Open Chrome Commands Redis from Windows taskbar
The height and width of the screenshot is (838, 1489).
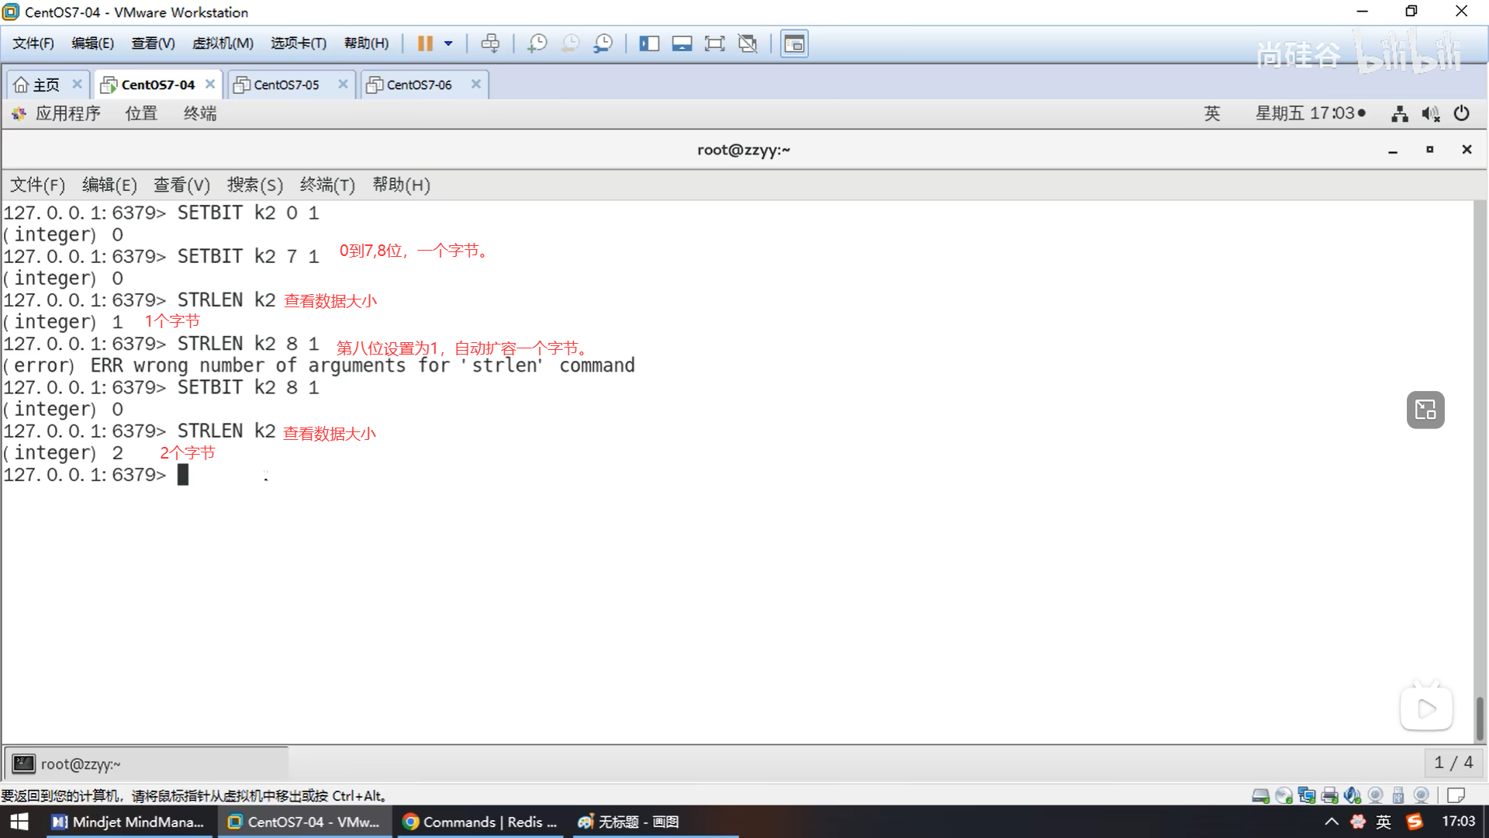[481, 822]
